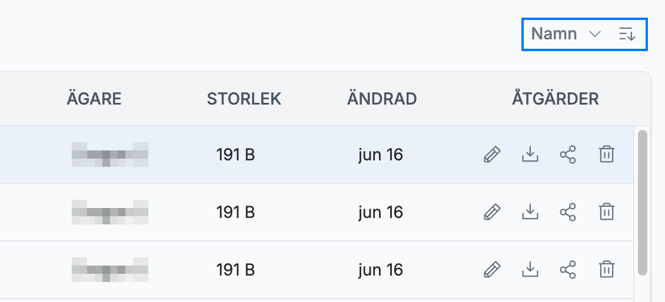Download the file in the second row
Viewport: 665px width, 302px height.
tap(530, 212)
